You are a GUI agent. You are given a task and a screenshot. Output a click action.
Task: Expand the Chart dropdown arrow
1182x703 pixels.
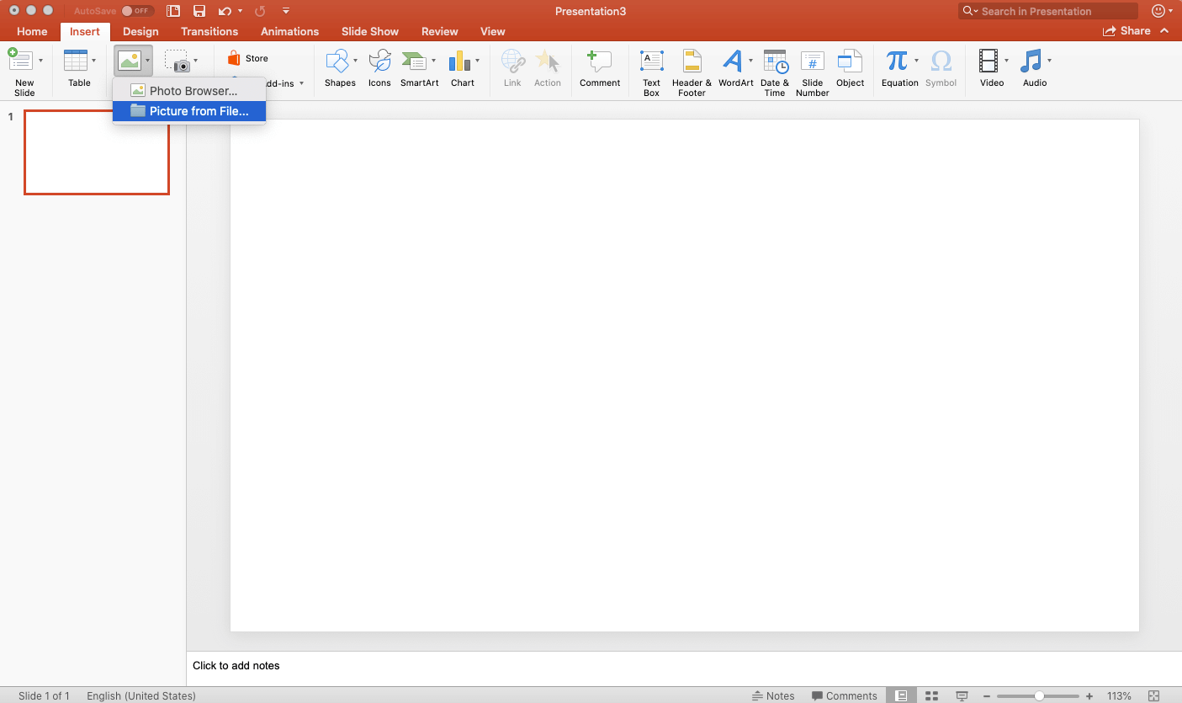[x=478, y=61]
